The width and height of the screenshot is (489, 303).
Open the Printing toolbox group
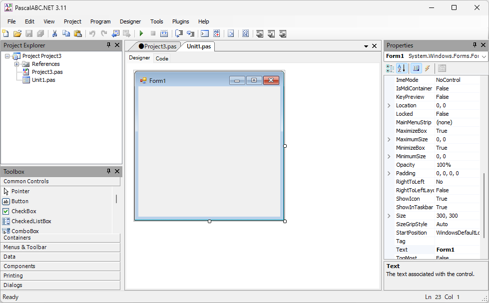click(60, 276)
